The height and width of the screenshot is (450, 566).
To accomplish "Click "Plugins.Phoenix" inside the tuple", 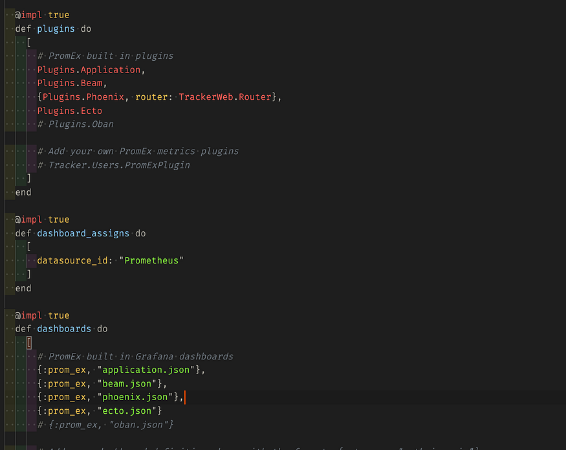I will point(83,97).
